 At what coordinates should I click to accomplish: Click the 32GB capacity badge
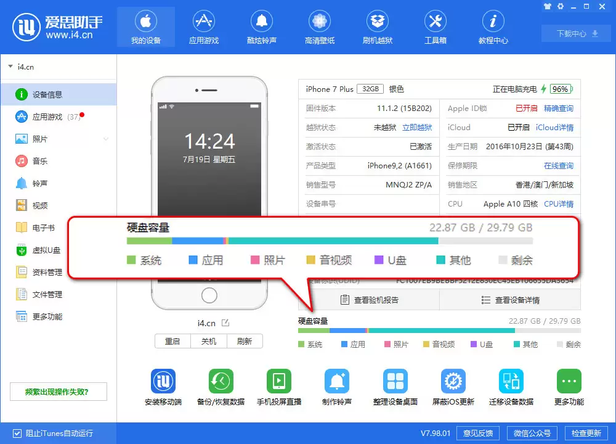370,89
